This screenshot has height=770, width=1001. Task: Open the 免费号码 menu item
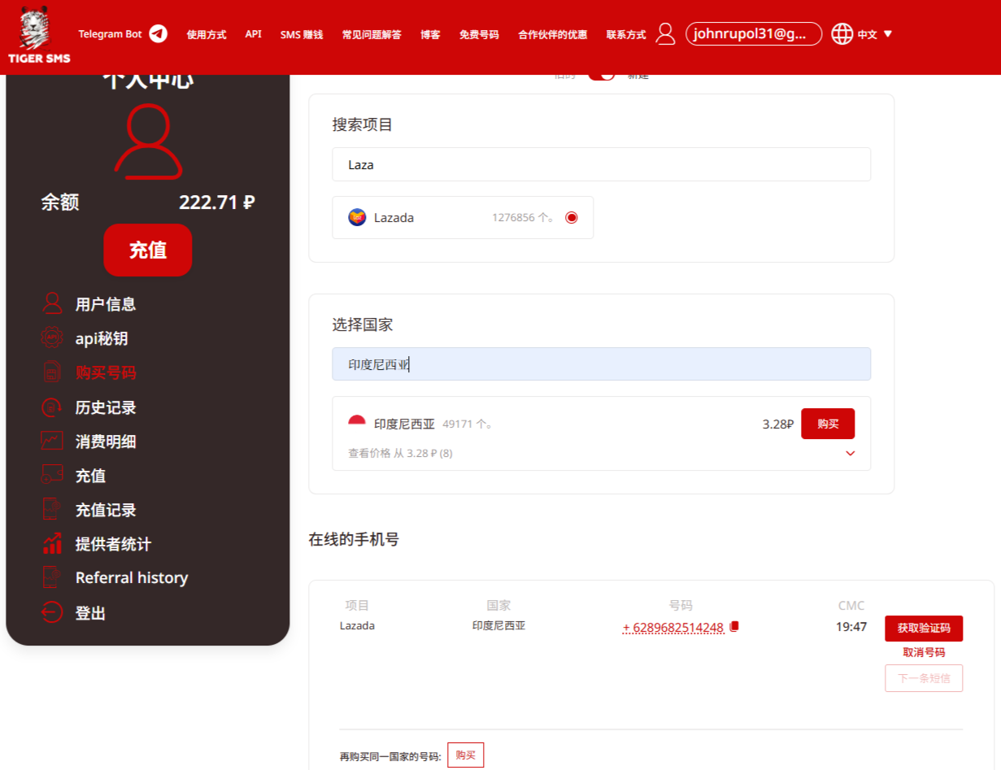[479, 34]
